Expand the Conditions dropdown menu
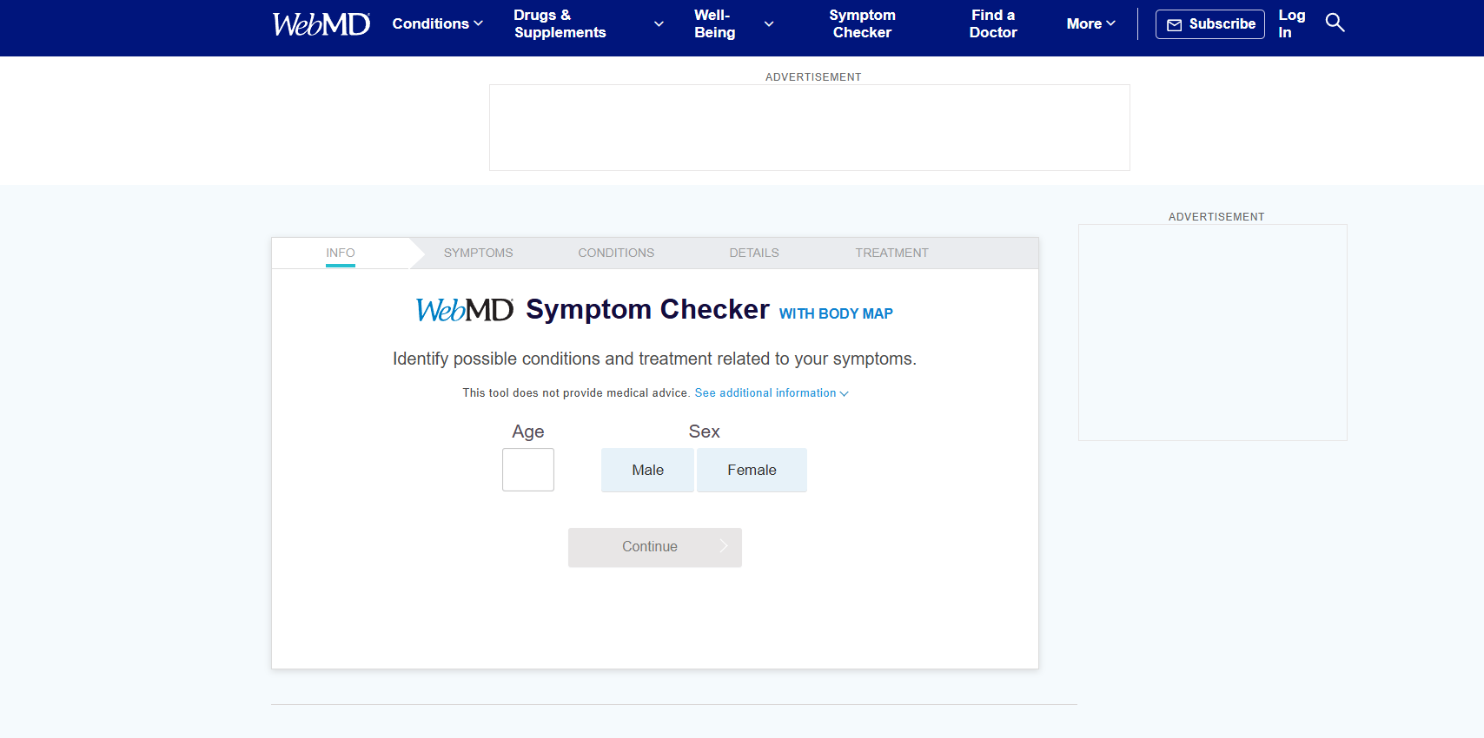 coord(437,23)
